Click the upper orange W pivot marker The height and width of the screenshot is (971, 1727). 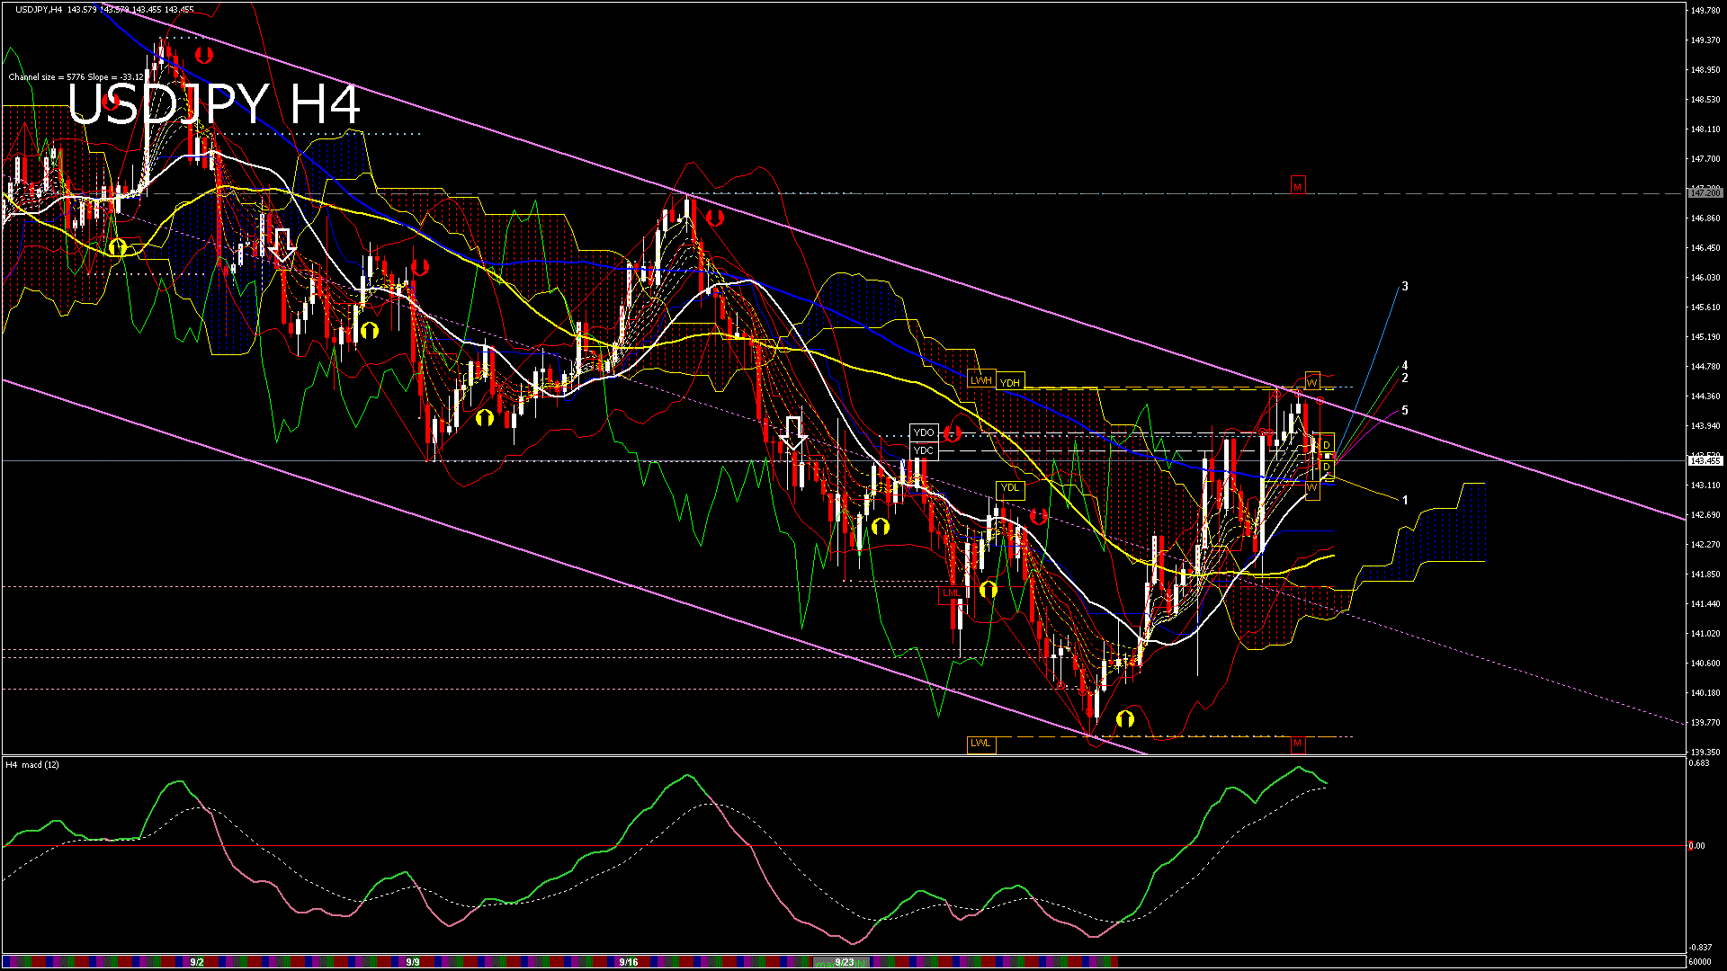1312,381
